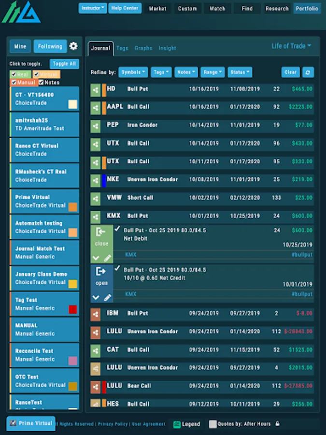The width and height of the screenshot is (326, 435).
Task: Open the Tags filter dropdown
Action: tap(161, 72)
